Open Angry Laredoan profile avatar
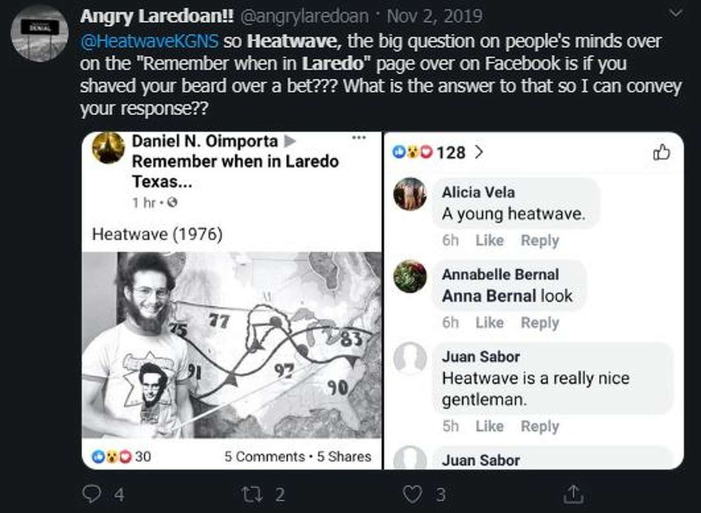701x513 pixels. (x=39, y=33)
